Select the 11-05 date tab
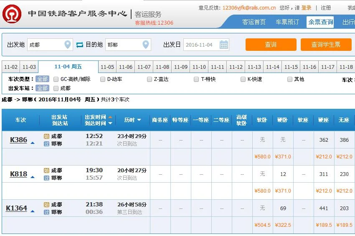Image resolution: width=355 pixels, height=236 pixels. (x=107, y=67)
